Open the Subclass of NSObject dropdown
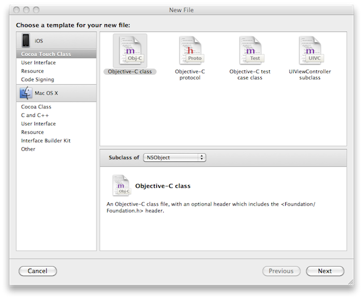Image resolution: width=363 pixels, height=299 pixels. click(174, 158)
